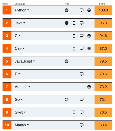Click the web globe icon in Python row

click(67, 10)
